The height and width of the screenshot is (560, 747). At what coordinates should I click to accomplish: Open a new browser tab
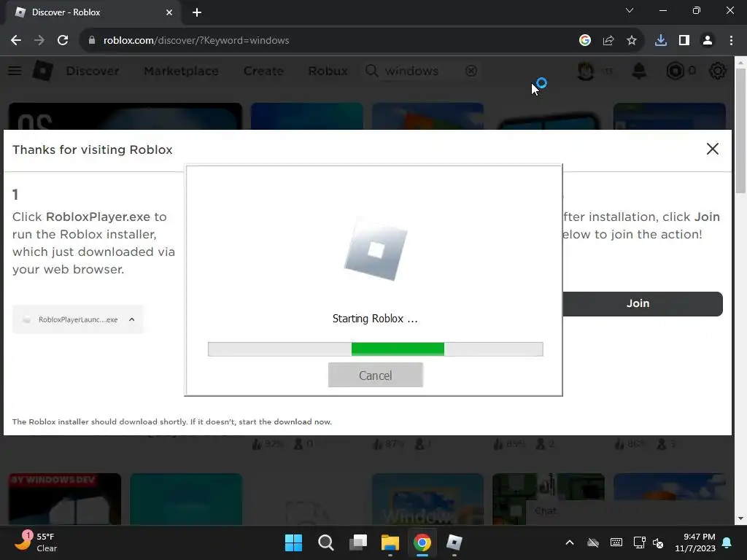coord(197,12)
